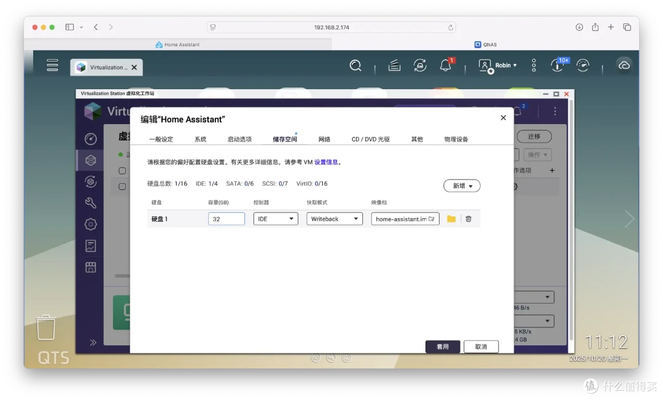Screen dimensions: 663x400
Task: Open Safari share button
Action: 595,27
